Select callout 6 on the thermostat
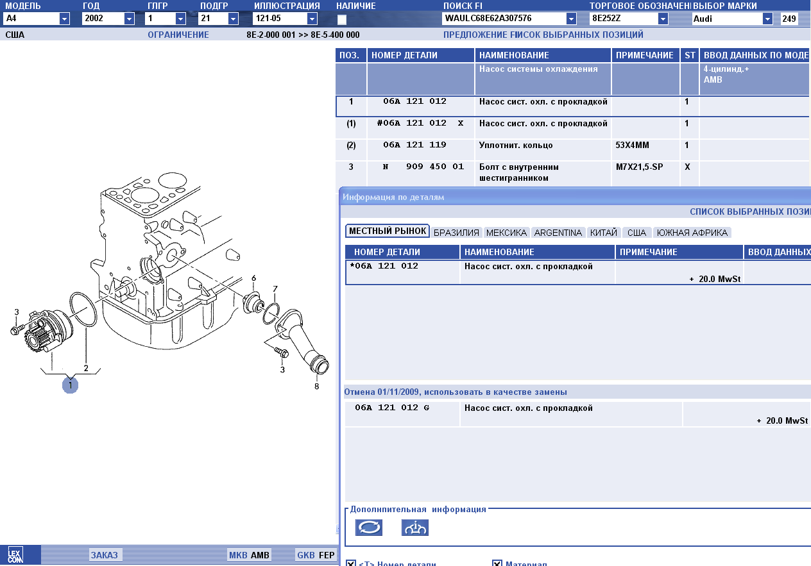The image size is (811, 566). [253, 278]
